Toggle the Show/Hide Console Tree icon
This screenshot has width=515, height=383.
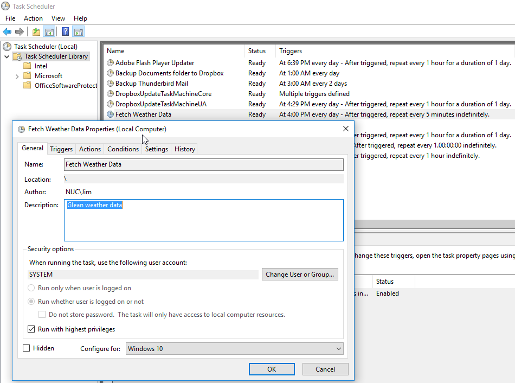click(49, 31)
